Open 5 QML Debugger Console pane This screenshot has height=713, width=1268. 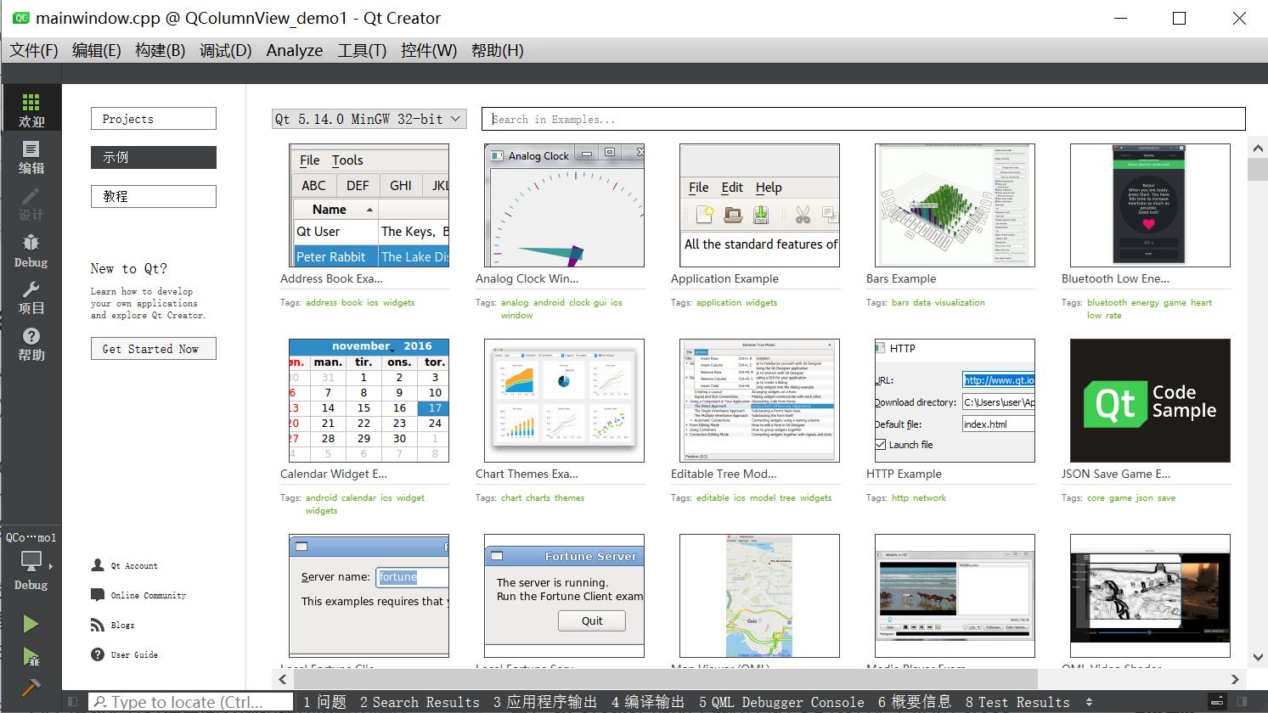pyautogui.click(x=781, y=702)
